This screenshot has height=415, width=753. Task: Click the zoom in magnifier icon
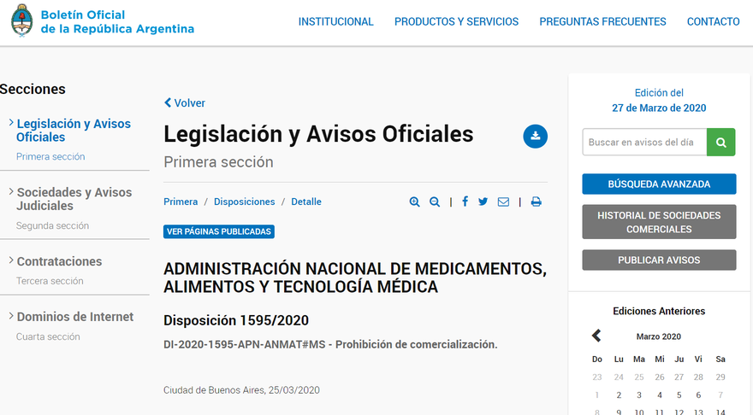pos(414,202)
